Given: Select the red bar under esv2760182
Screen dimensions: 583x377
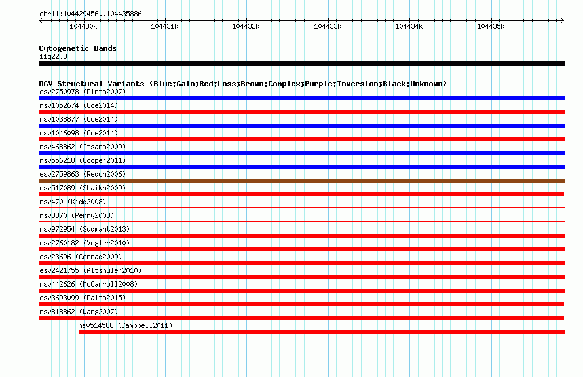Looking at the screenshot, I should (x=301, y=249).
